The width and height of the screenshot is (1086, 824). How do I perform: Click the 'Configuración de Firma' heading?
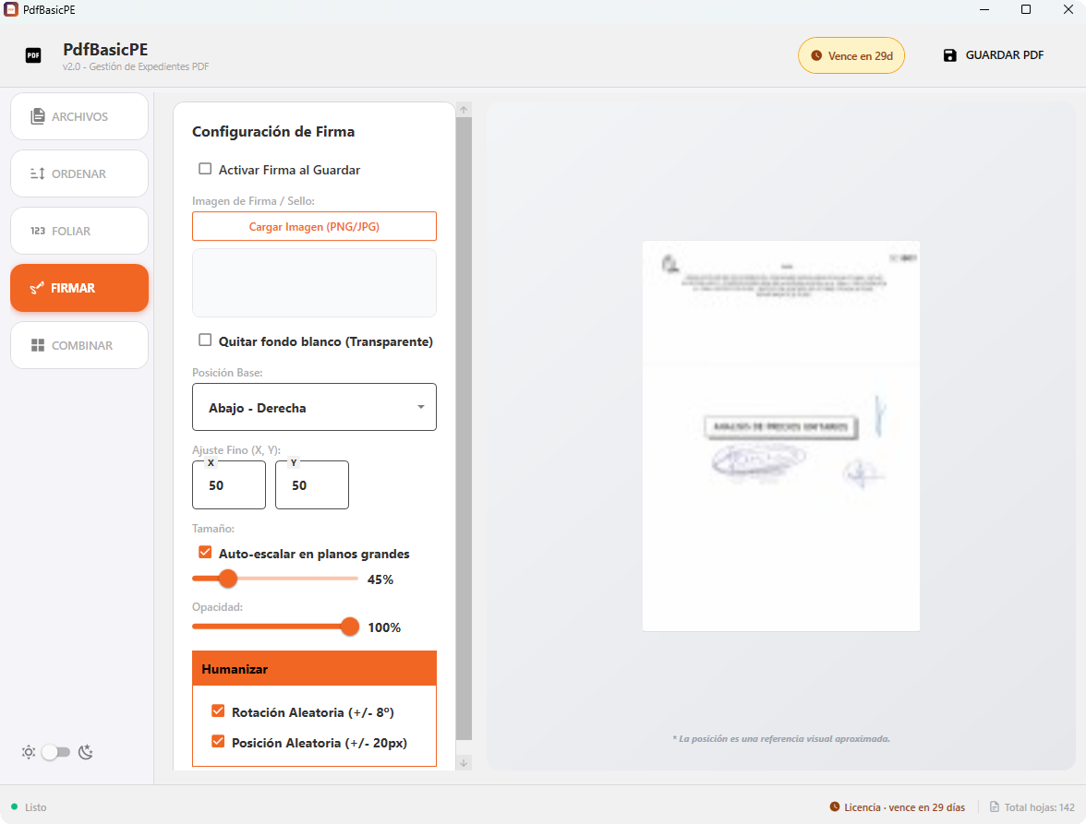(x=273, y=131)
